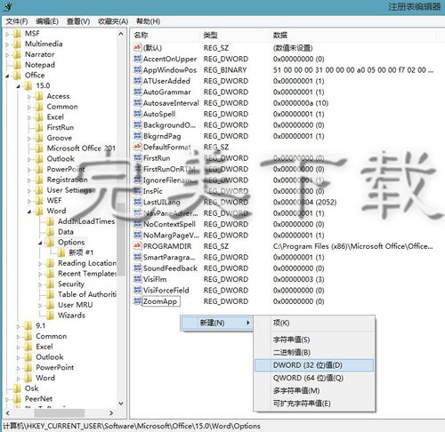Click the ATUserAdded value icon

[x=137, y=81]
